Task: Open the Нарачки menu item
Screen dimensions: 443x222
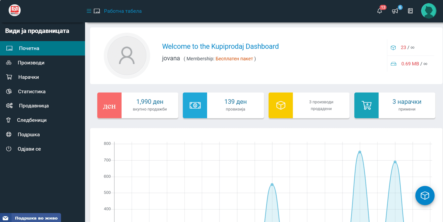Action: point(42,77)
